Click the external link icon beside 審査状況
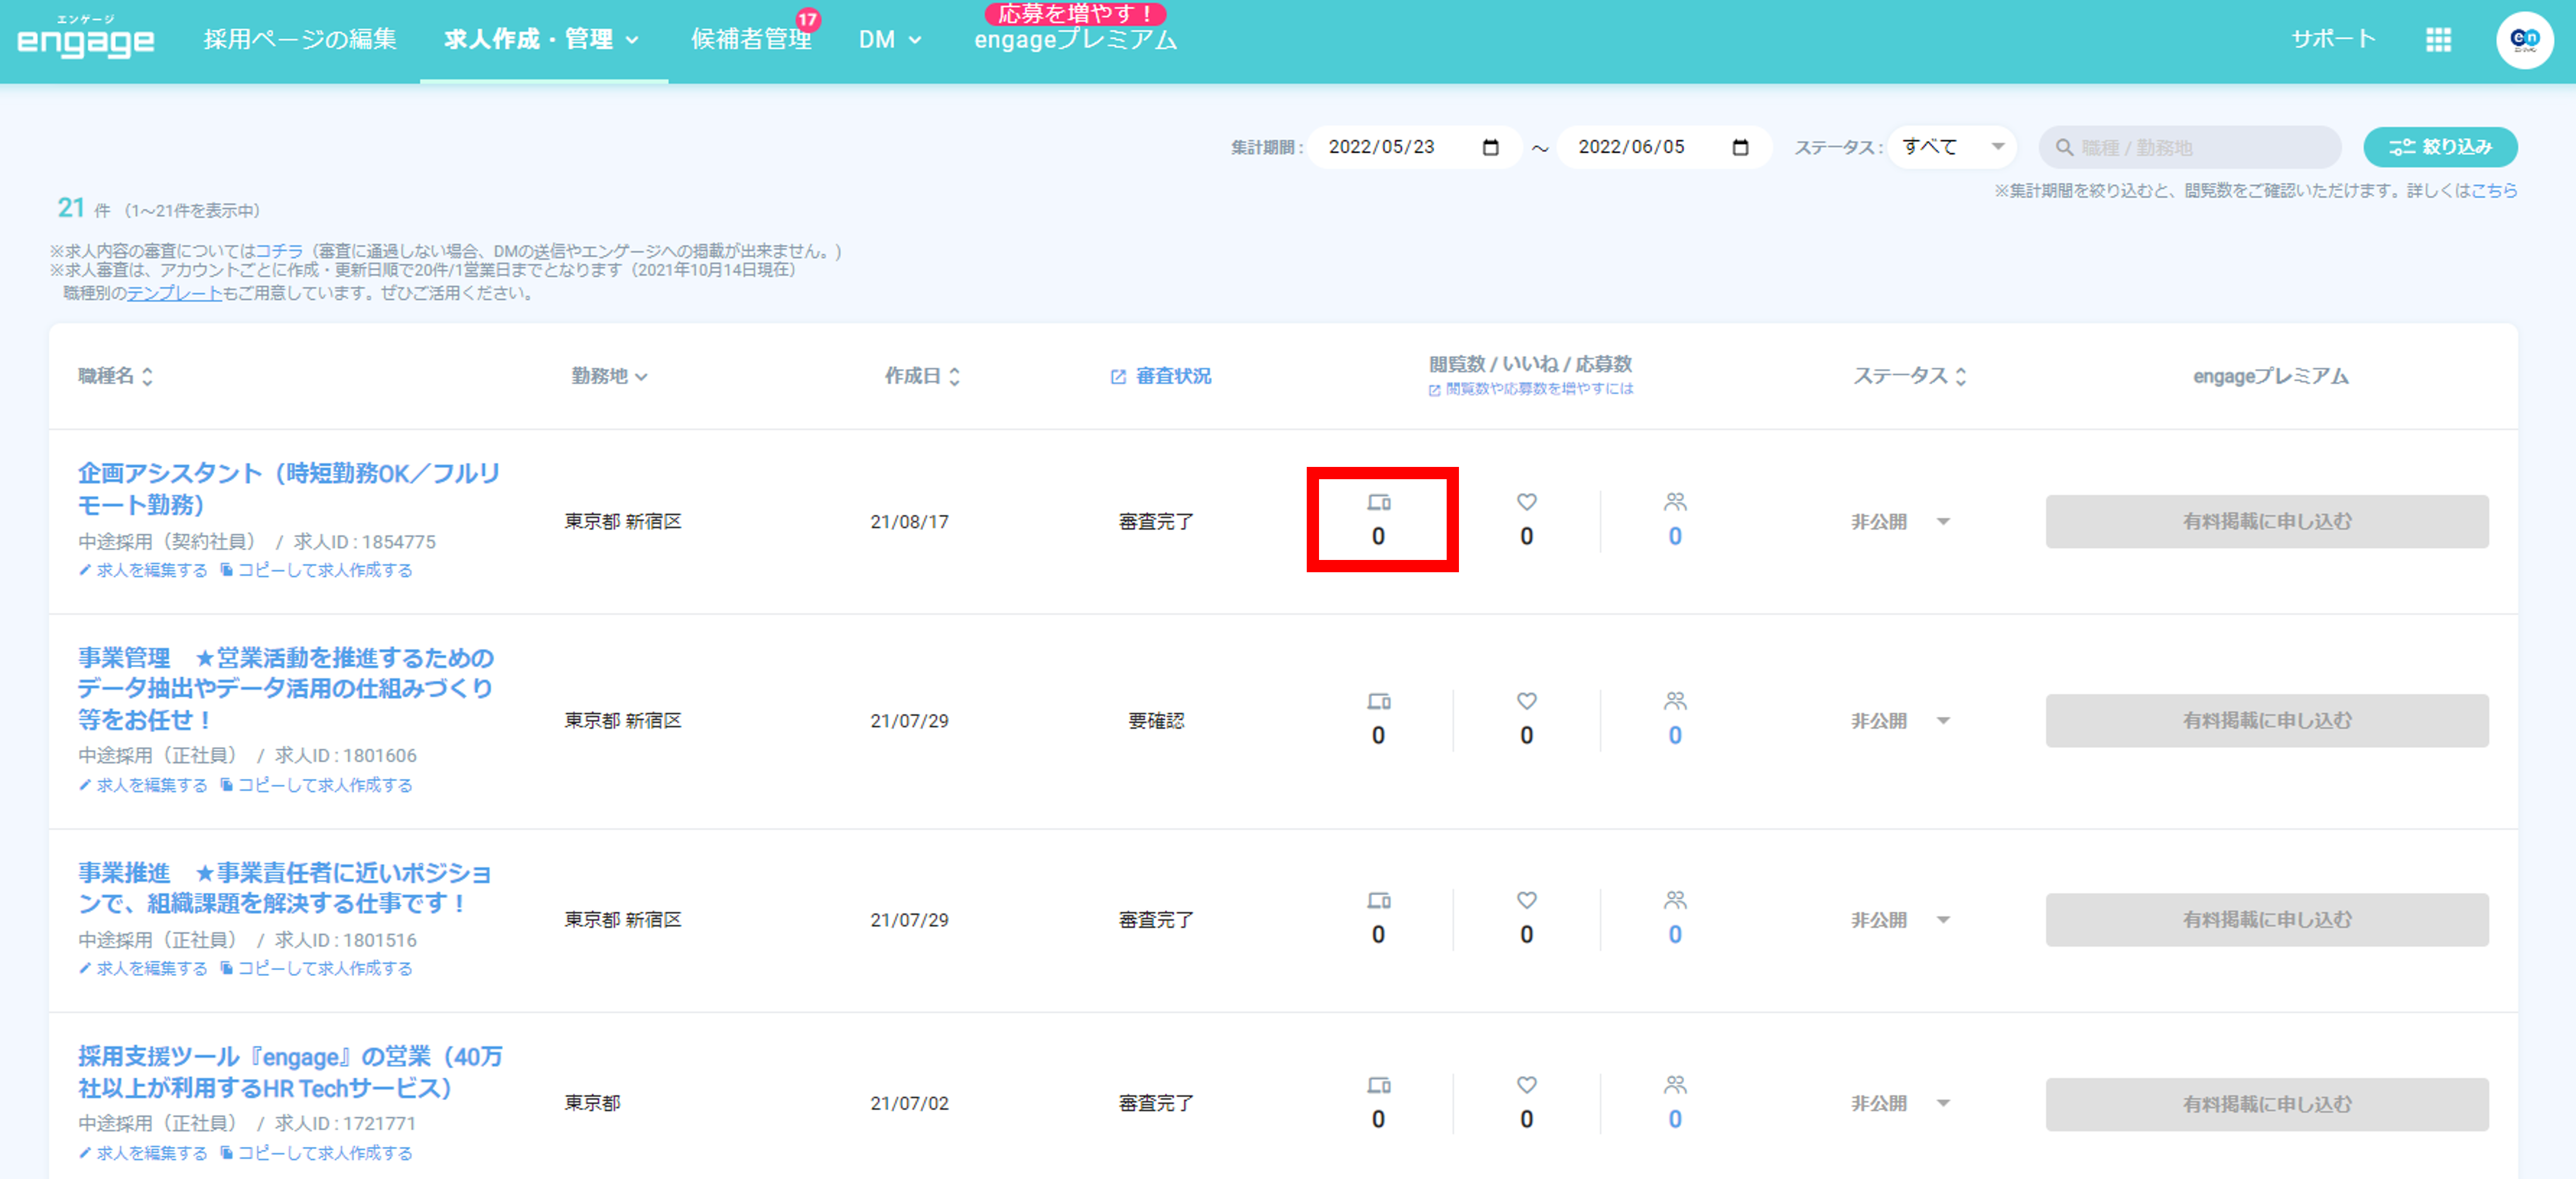The height and width of the screenshot is (1179, 2576). [x=1118, y=377]
